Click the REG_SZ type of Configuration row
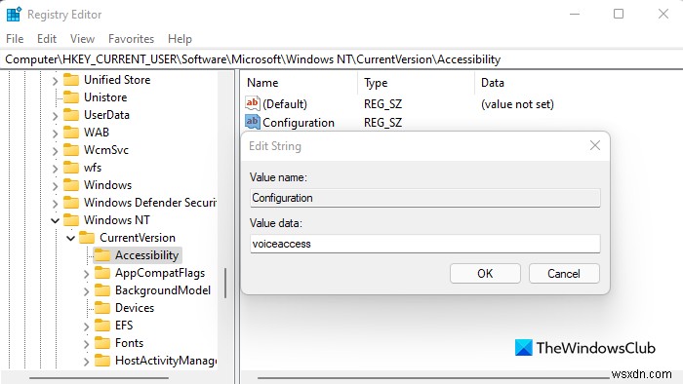The height and width of the screenshot is (384, 683). click(x=382, y=123)
